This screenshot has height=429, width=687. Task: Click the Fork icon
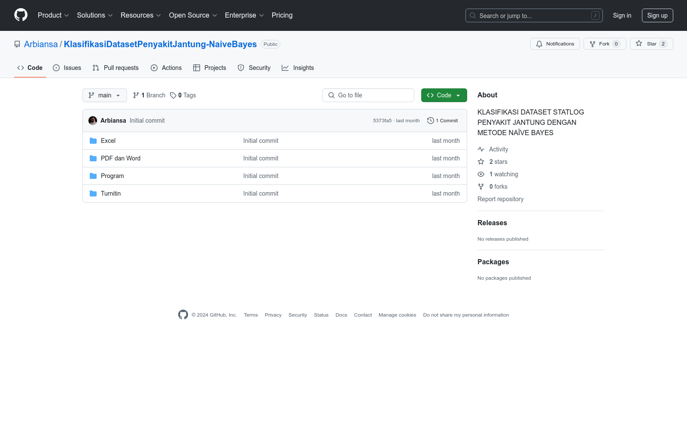593,44
